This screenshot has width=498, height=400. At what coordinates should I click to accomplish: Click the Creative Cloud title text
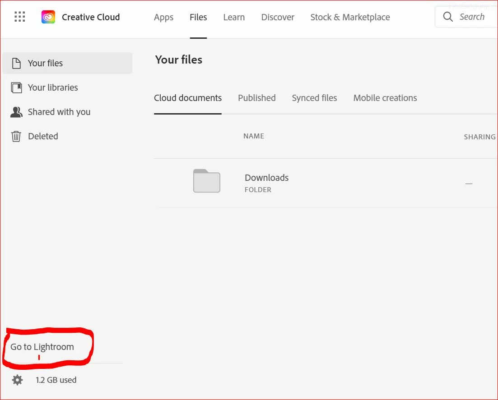click(x=91, y=17)
